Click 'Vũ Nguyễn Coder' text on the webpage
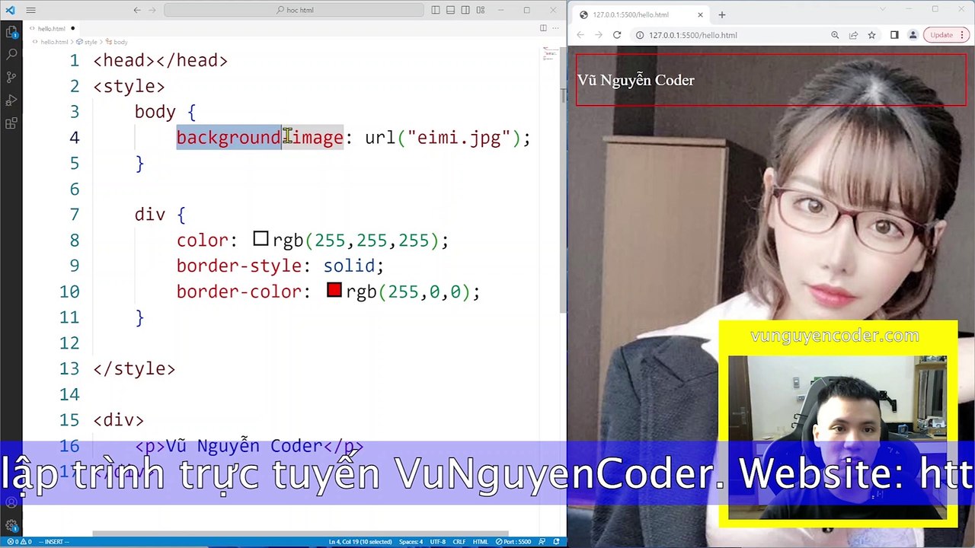This screenshot has width=975, height=548. [636, 80]
